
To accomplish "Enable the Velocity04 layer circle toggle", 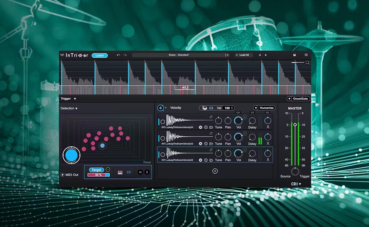I will pyautogui.click(x=163, y=122).
